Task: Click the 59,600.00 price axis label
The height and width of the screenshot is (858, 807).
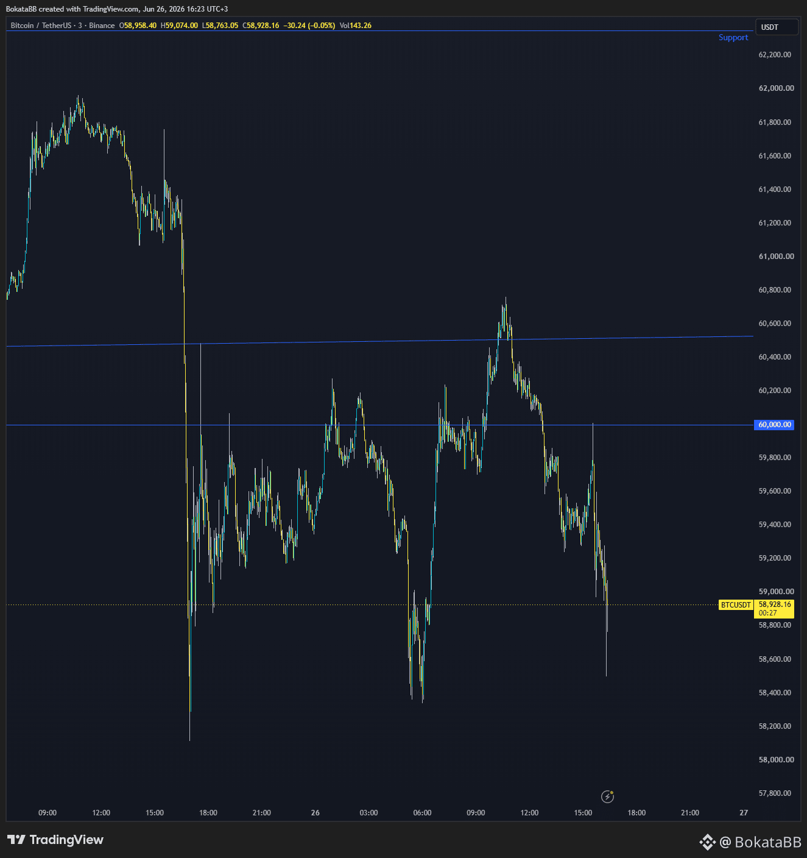Action: coord(775,491)
